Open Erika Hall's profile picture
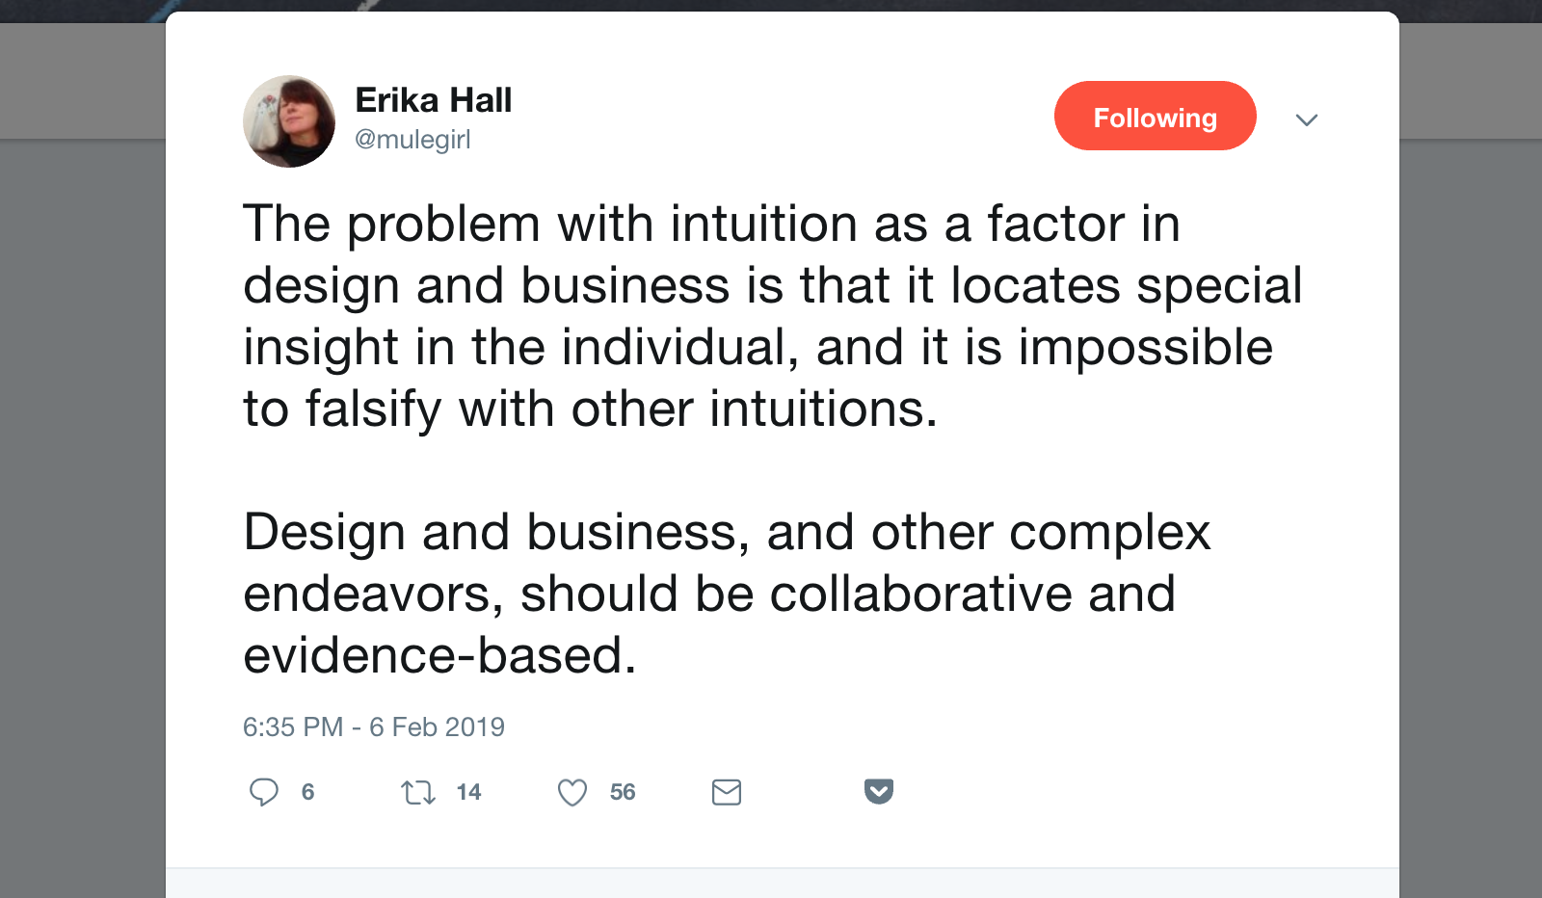The height and width of the screenshot is (898, 1542). pos(289,121)
